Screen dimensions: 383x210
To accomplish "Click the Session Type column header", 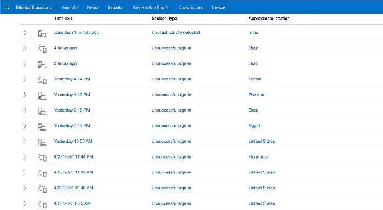I will [164, 18].
